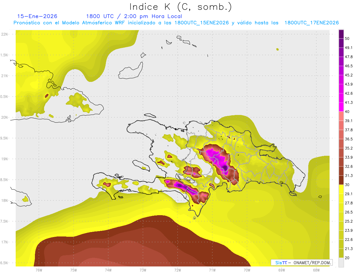
Task: Click the colorbar value "26.5"
Action: [348, 212]
